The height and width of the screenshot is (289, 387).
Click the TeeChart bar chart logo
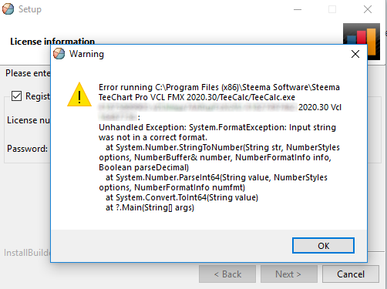coord(362,41)
